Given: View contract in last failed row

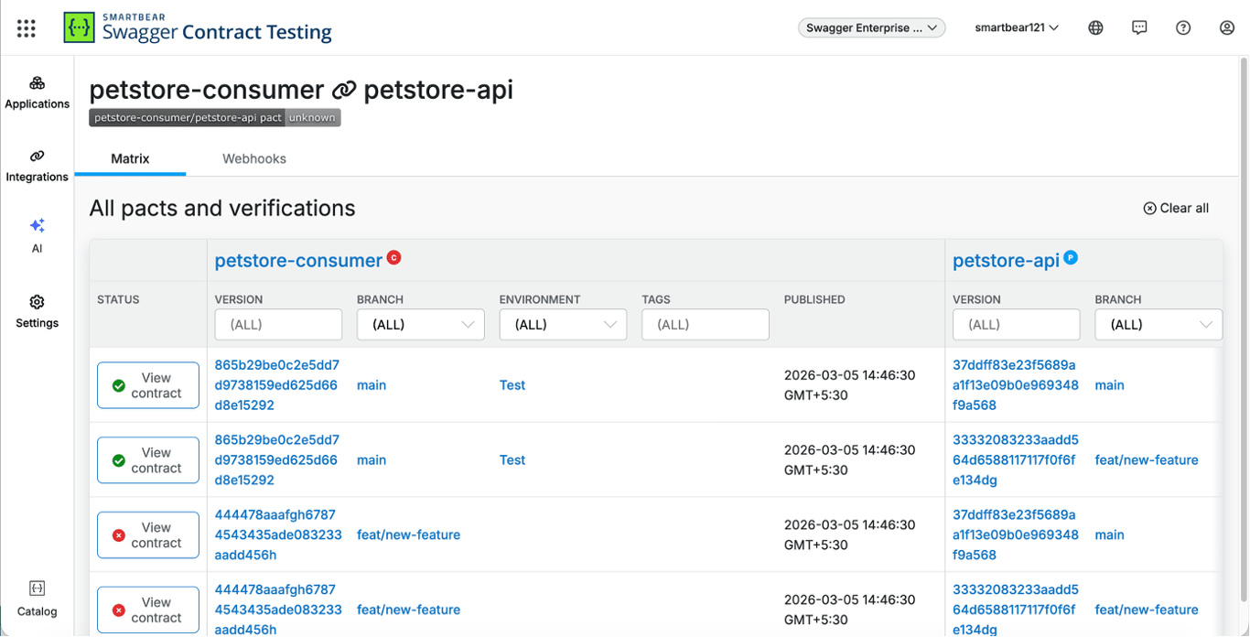Looking at the screenshot, I should tap(148, 610).
